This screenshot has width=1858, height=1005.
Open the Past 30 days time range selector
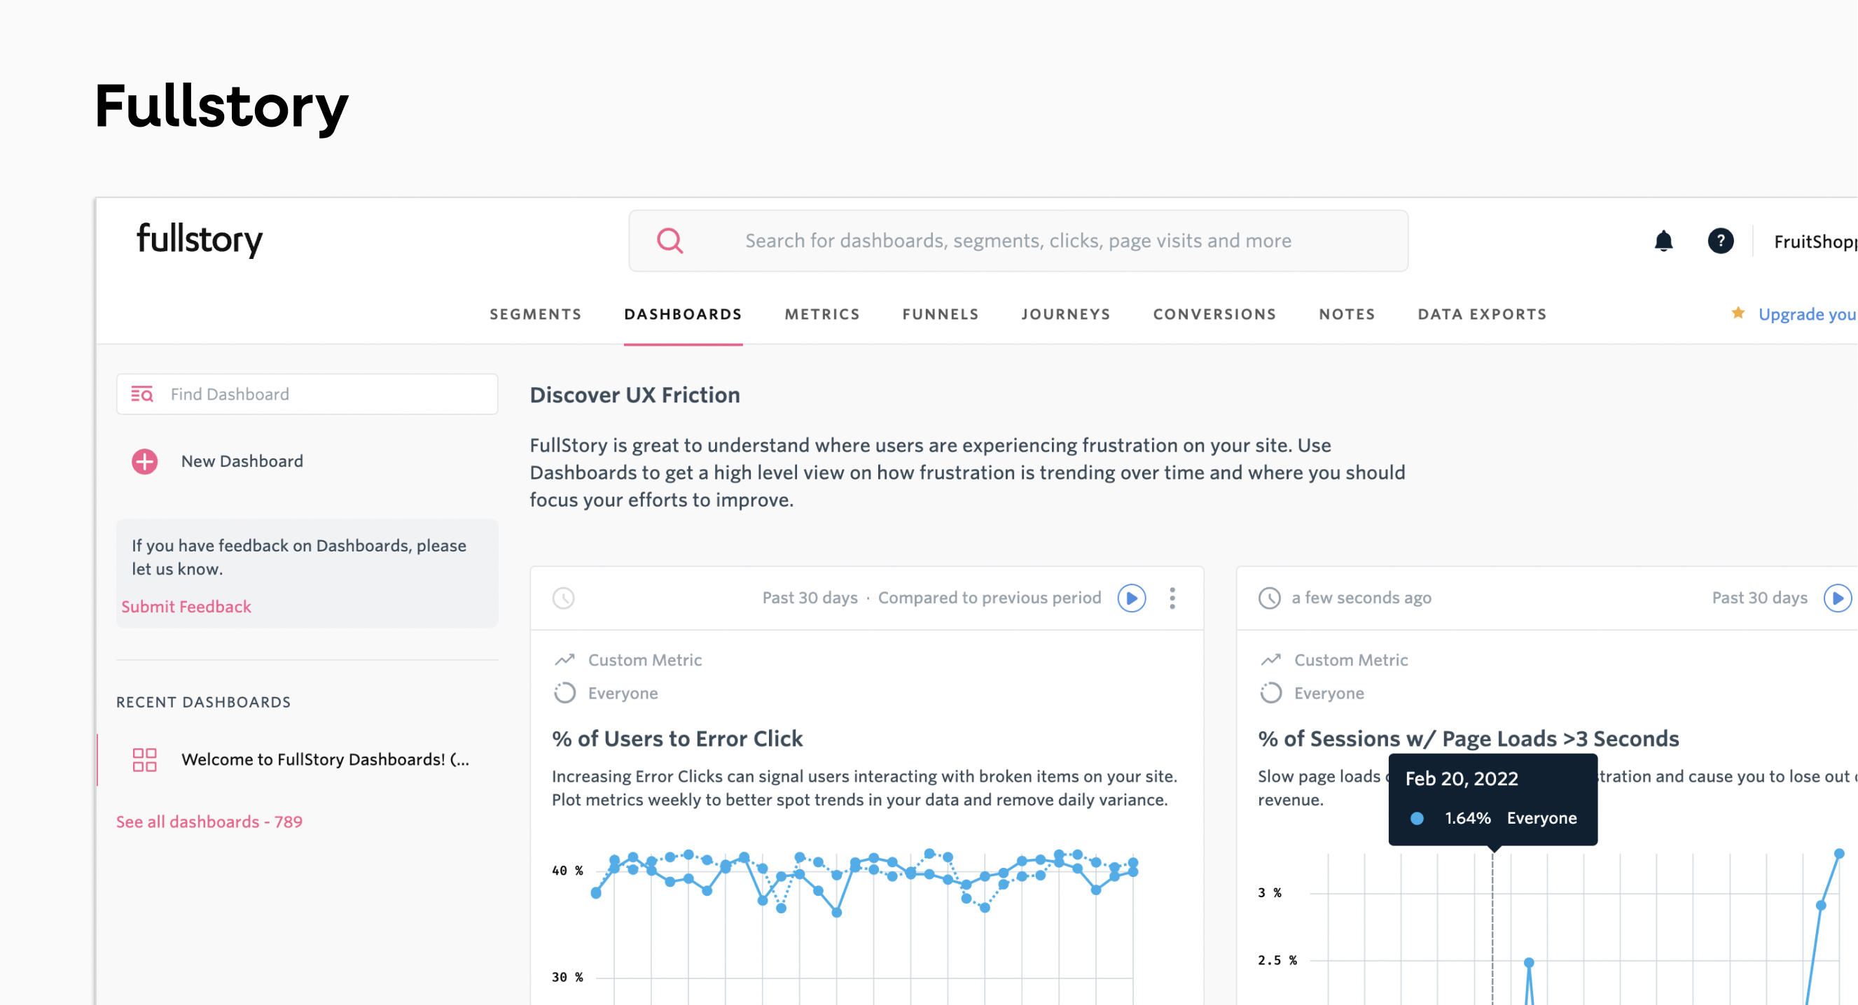coord(810,598)
